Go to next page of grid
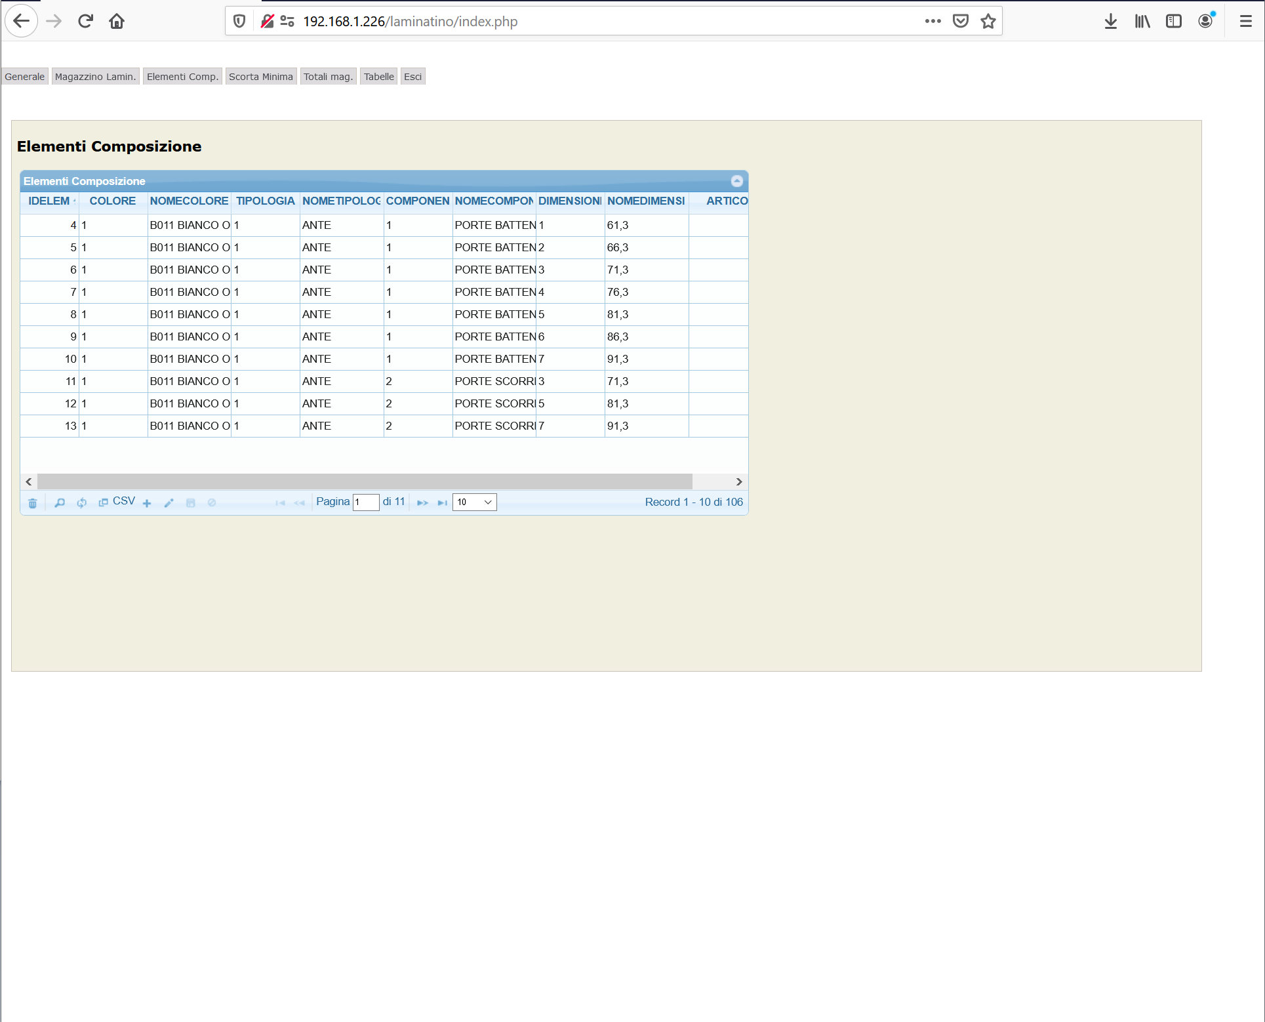Viewport: 1265px width, 1022px height. [x=422, y=503]
